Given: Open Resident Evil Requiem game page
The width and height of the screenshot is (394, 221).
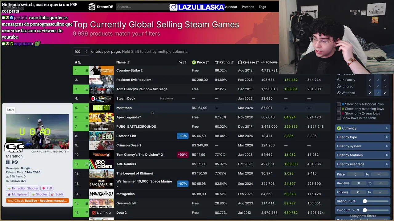Looking at the screenshot, I should tap(134, 80).
